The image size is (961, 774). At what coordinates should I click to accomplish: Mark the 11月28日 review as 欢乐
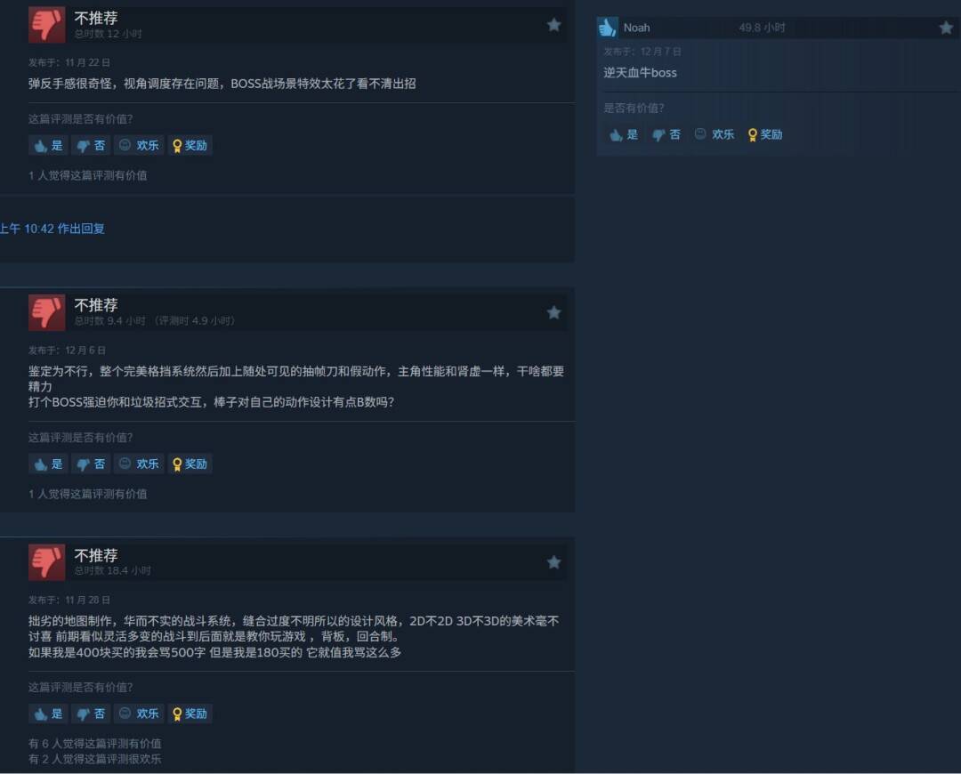139,714
